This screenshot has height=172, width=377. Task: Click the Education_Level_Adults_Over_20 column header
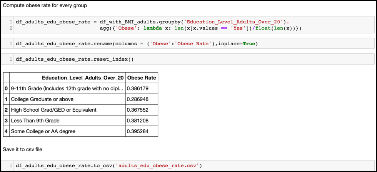[67, 78]
